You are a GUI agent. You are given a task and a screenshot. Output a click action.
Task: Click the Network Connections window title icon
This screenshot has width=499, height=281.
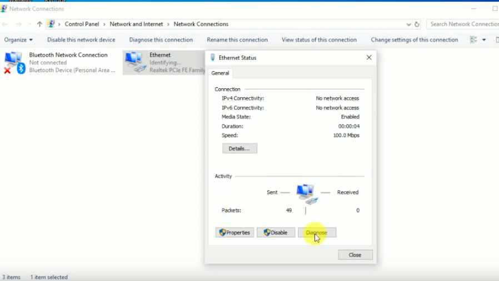(x=3, y=8)
